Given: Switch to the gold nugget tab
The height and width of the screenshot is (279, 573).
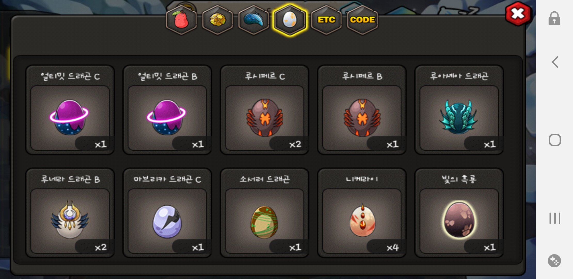Looking at the screenshot, I should [217, 20].
